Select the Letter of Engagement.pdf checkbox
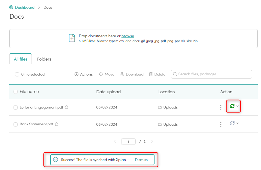This screenshot has height=170, width=261. pos(16,107)
